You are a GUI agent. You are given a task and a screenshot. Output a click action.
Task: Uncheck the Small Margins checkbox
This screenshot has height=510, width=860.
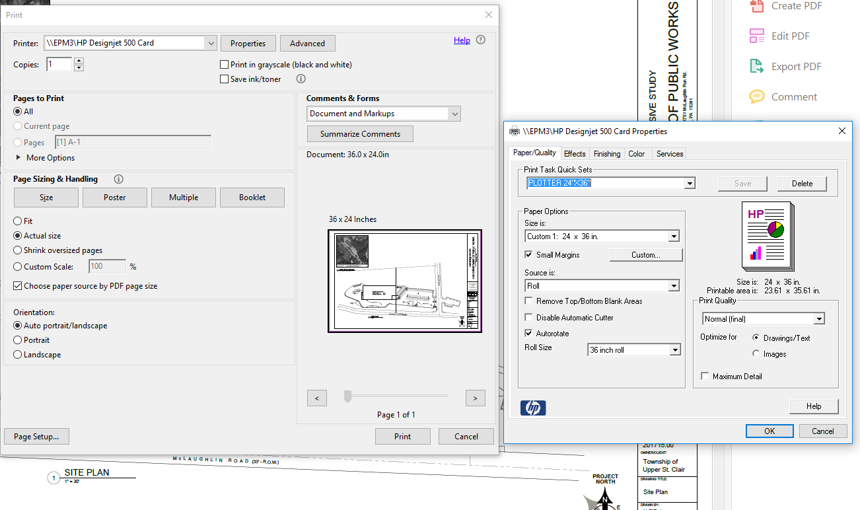coord(528,254)
